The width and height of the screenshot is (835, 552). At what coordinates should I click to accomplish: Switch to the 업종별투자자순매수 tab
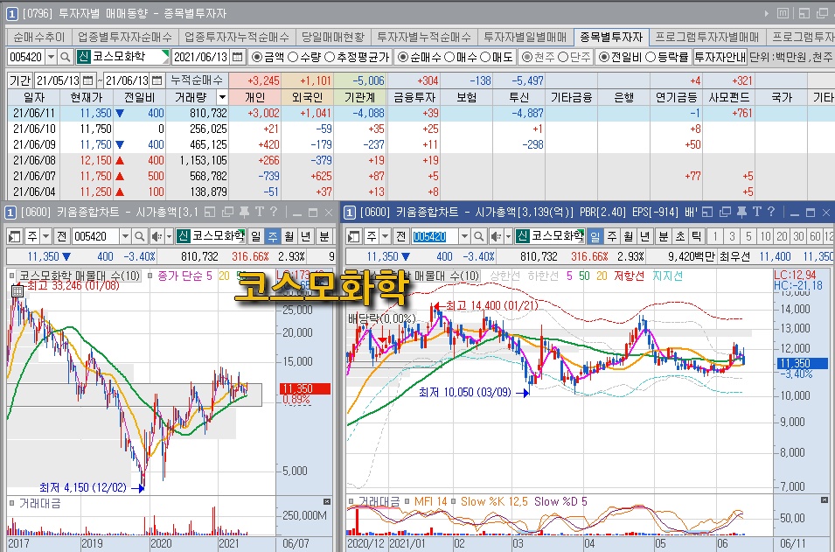[x=125, y=38]
